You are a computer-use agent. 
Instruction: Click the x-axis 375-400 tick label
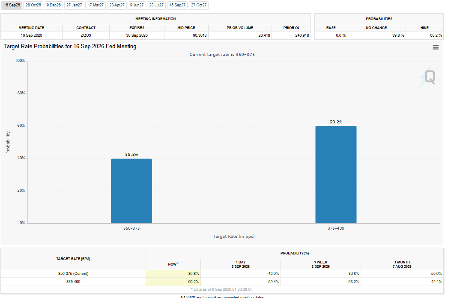pos(336,228)
